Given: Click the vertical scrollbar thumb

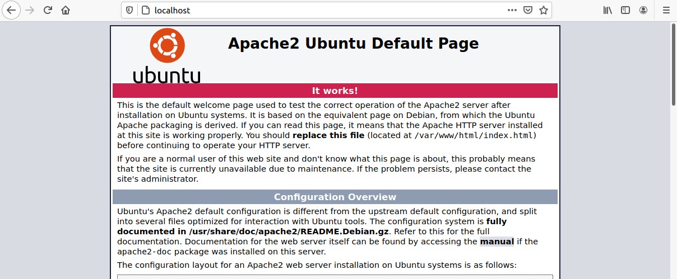Looking at the screenshot, I should coord(674,64).
